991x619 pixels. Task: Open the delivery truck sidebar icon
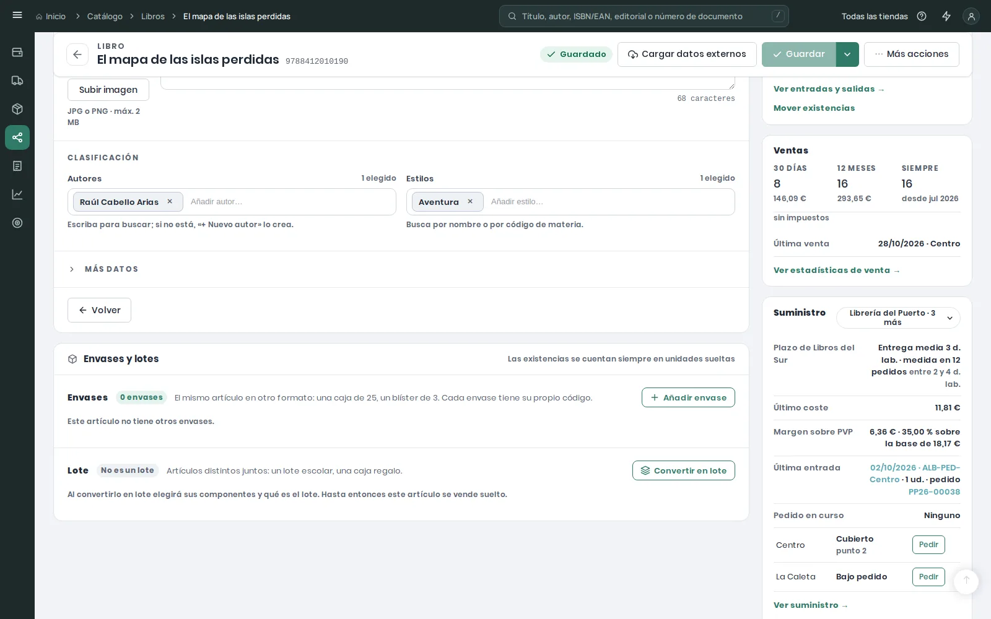click(x=17, y=80)
